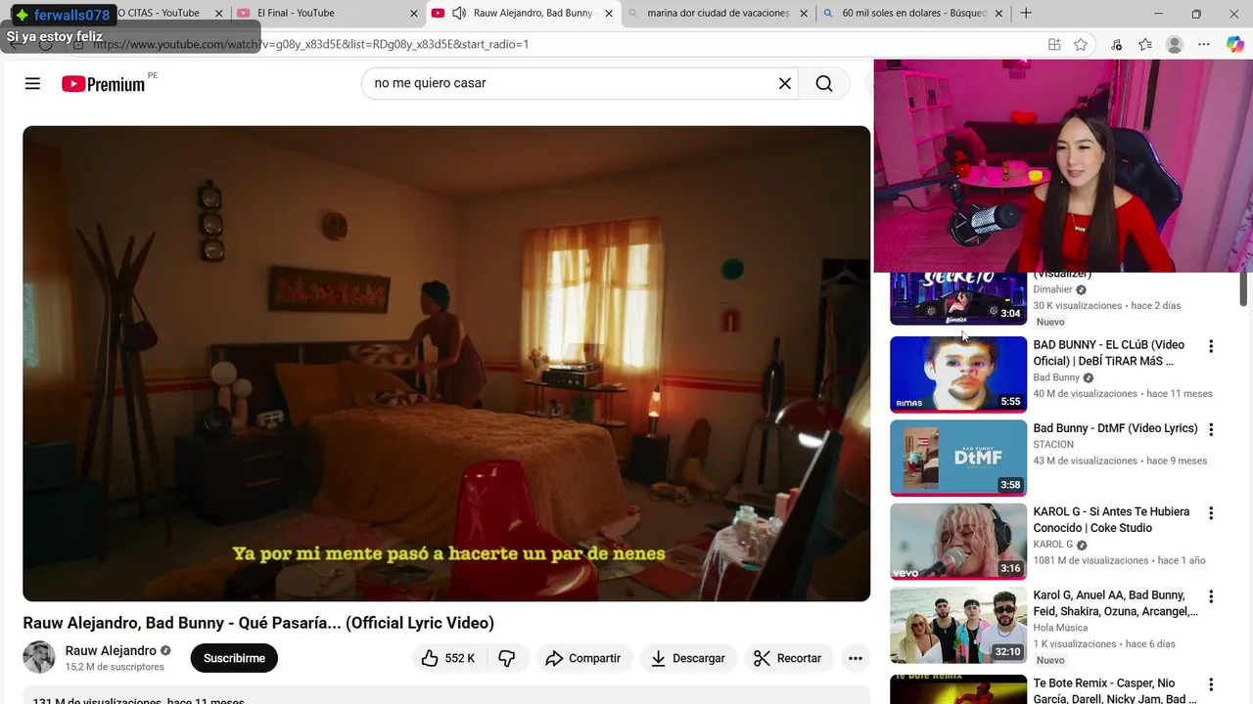Open options menu for Karol G, Anuel AA mix
1253x704 pixels.
1211,596
